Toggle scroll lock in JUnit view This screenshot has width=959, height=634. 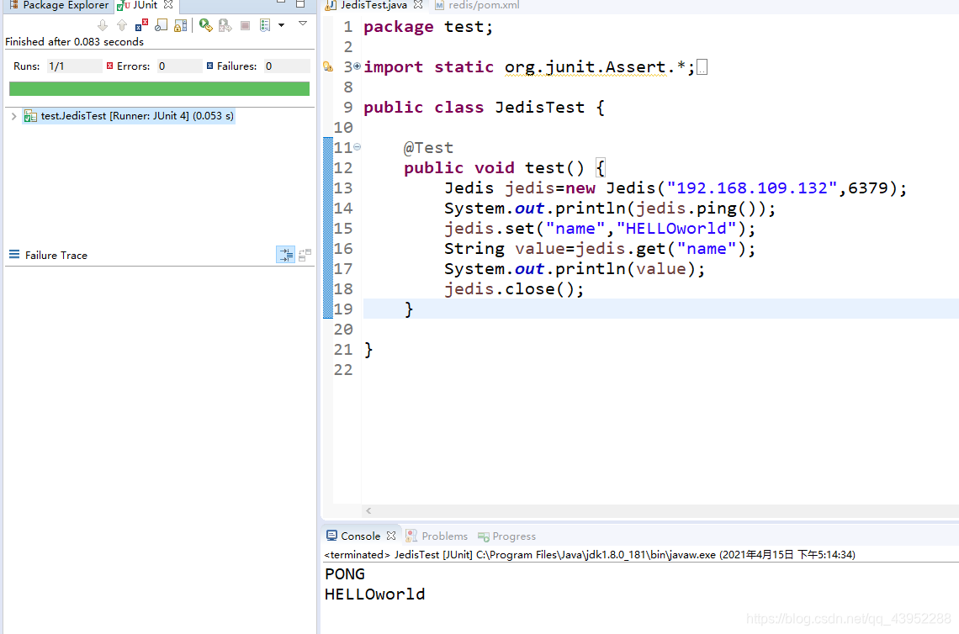(180, 25)
